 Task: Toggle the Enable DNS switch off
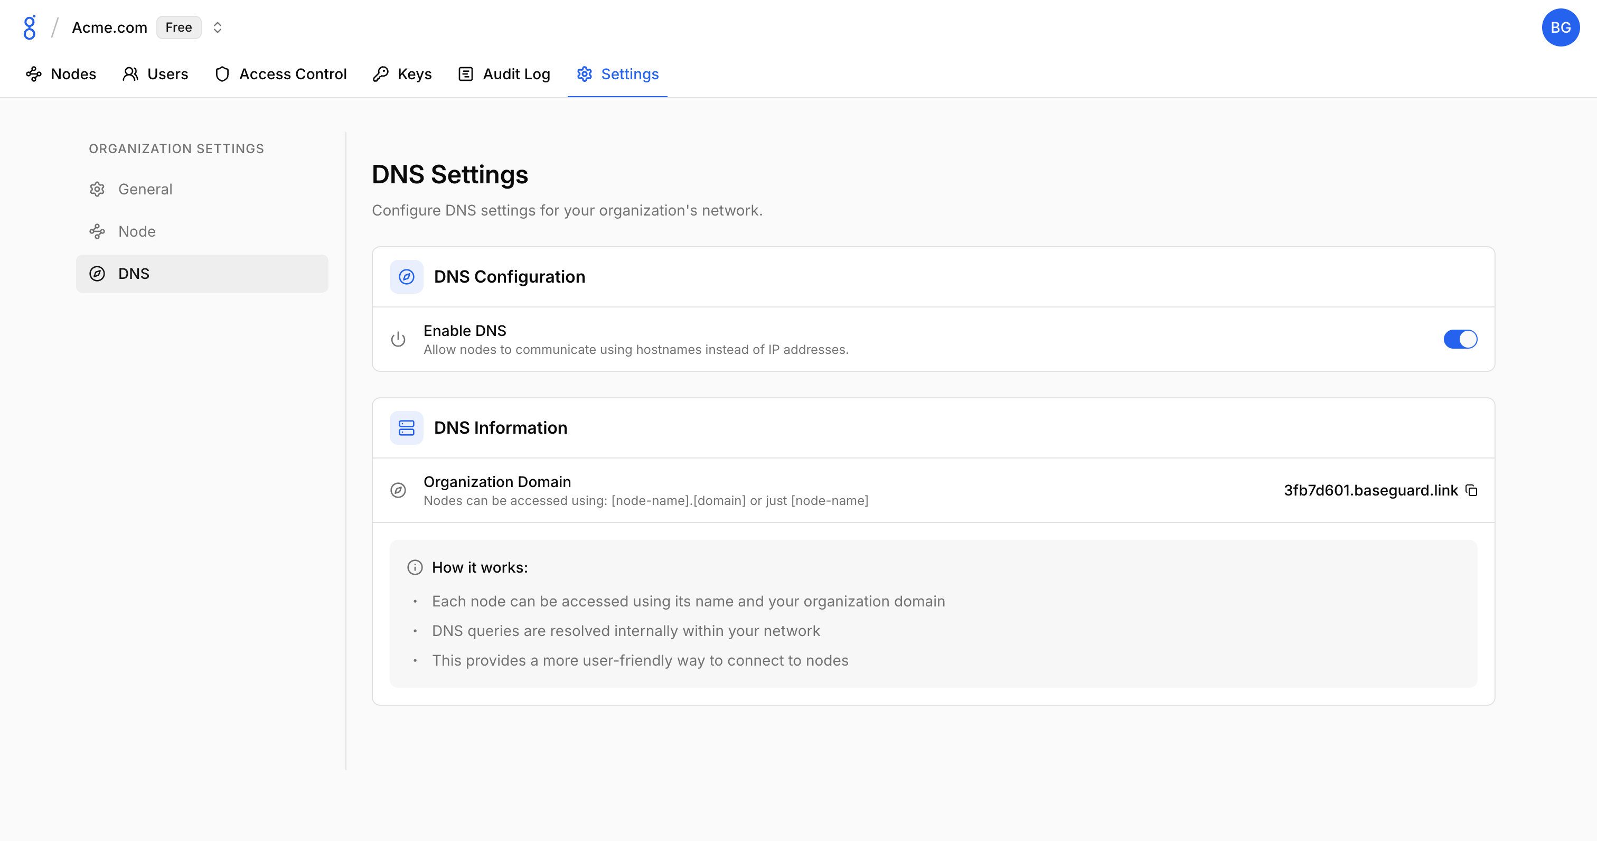[1460, 339]
